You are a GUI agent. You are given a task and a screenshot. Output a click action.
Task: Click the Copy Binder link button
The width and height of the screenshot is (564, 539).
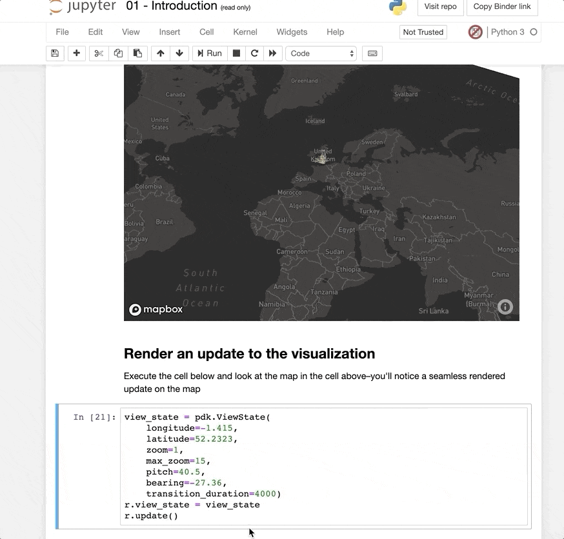coord(502,6)
